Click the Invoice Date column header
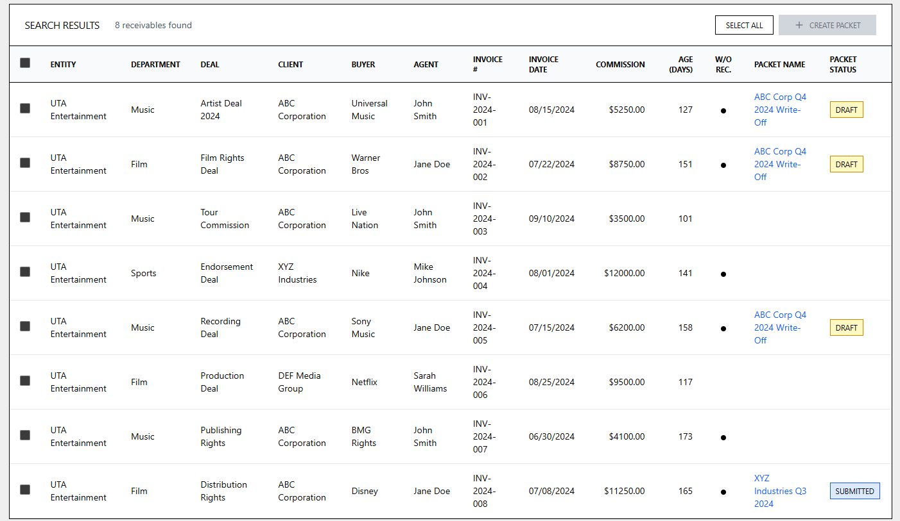The width and height of the screenshot is (900, 521). pyautogui.click(x=543, y=64)
